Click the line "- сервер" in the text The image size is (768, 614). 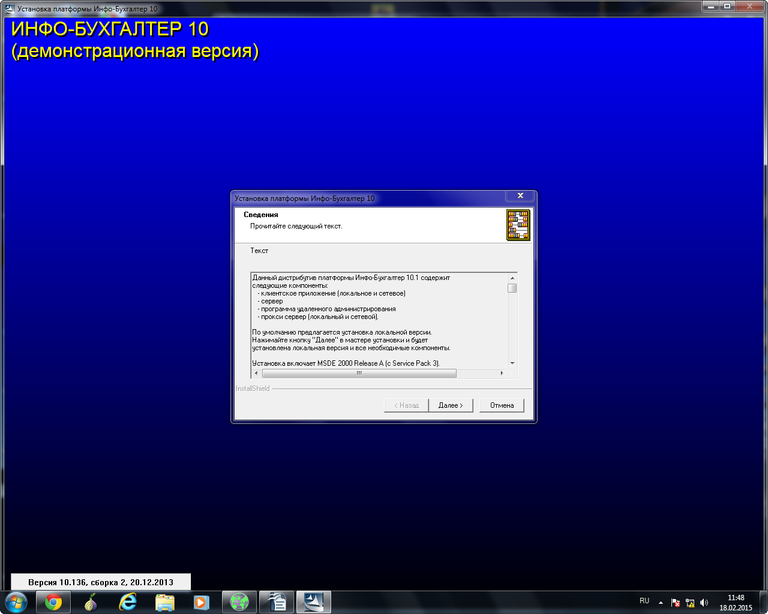(270, 302)
